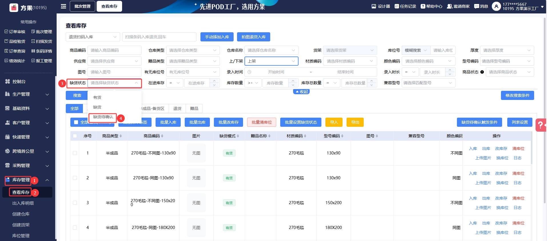Viewport: 547px width, 241px height.
Task: Click the 无图 thumbnail in row 2
Action: tap(196, 178)
